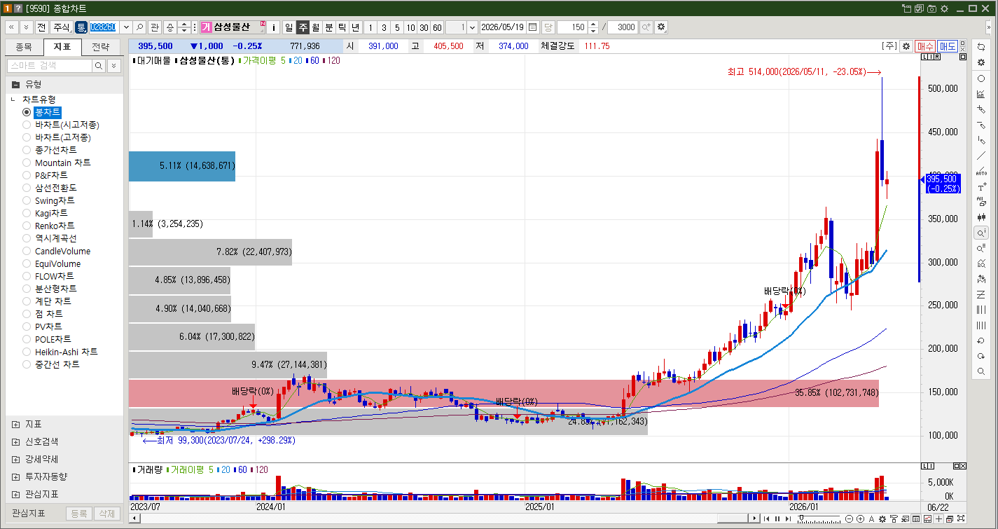Select the 봉차트 chart type radio button
The width and height of the screenshot is (998, 529).
pyautogui.click(x=27, y=112)
